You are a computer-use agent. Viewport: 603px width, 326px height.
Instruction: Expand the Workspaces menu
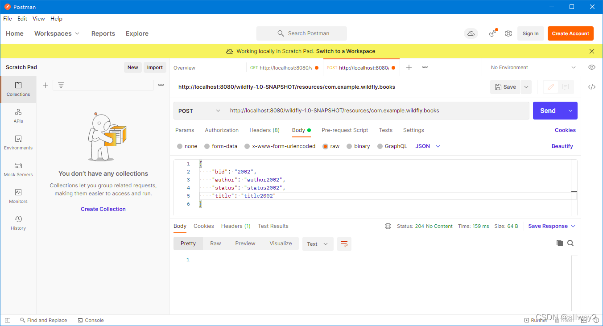coord(57,33)
